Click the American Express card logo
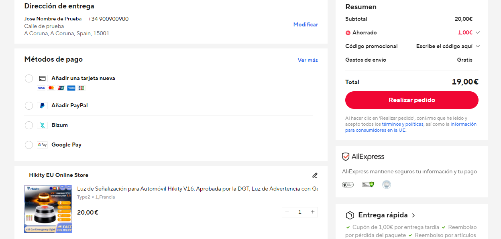 71,88
